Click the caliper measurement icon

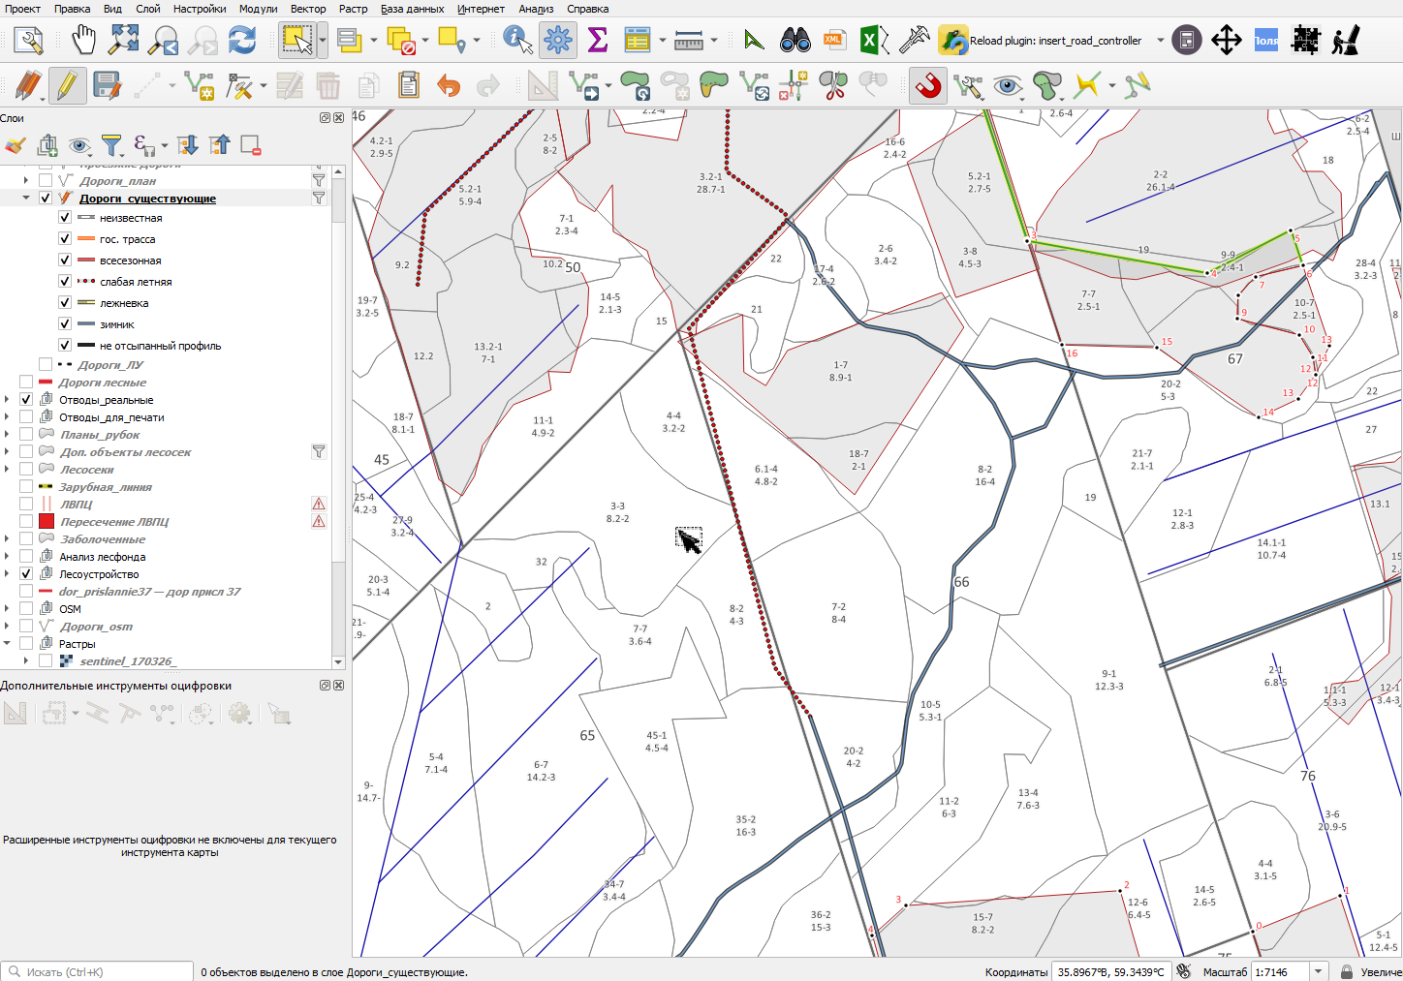tap(914, 41)
